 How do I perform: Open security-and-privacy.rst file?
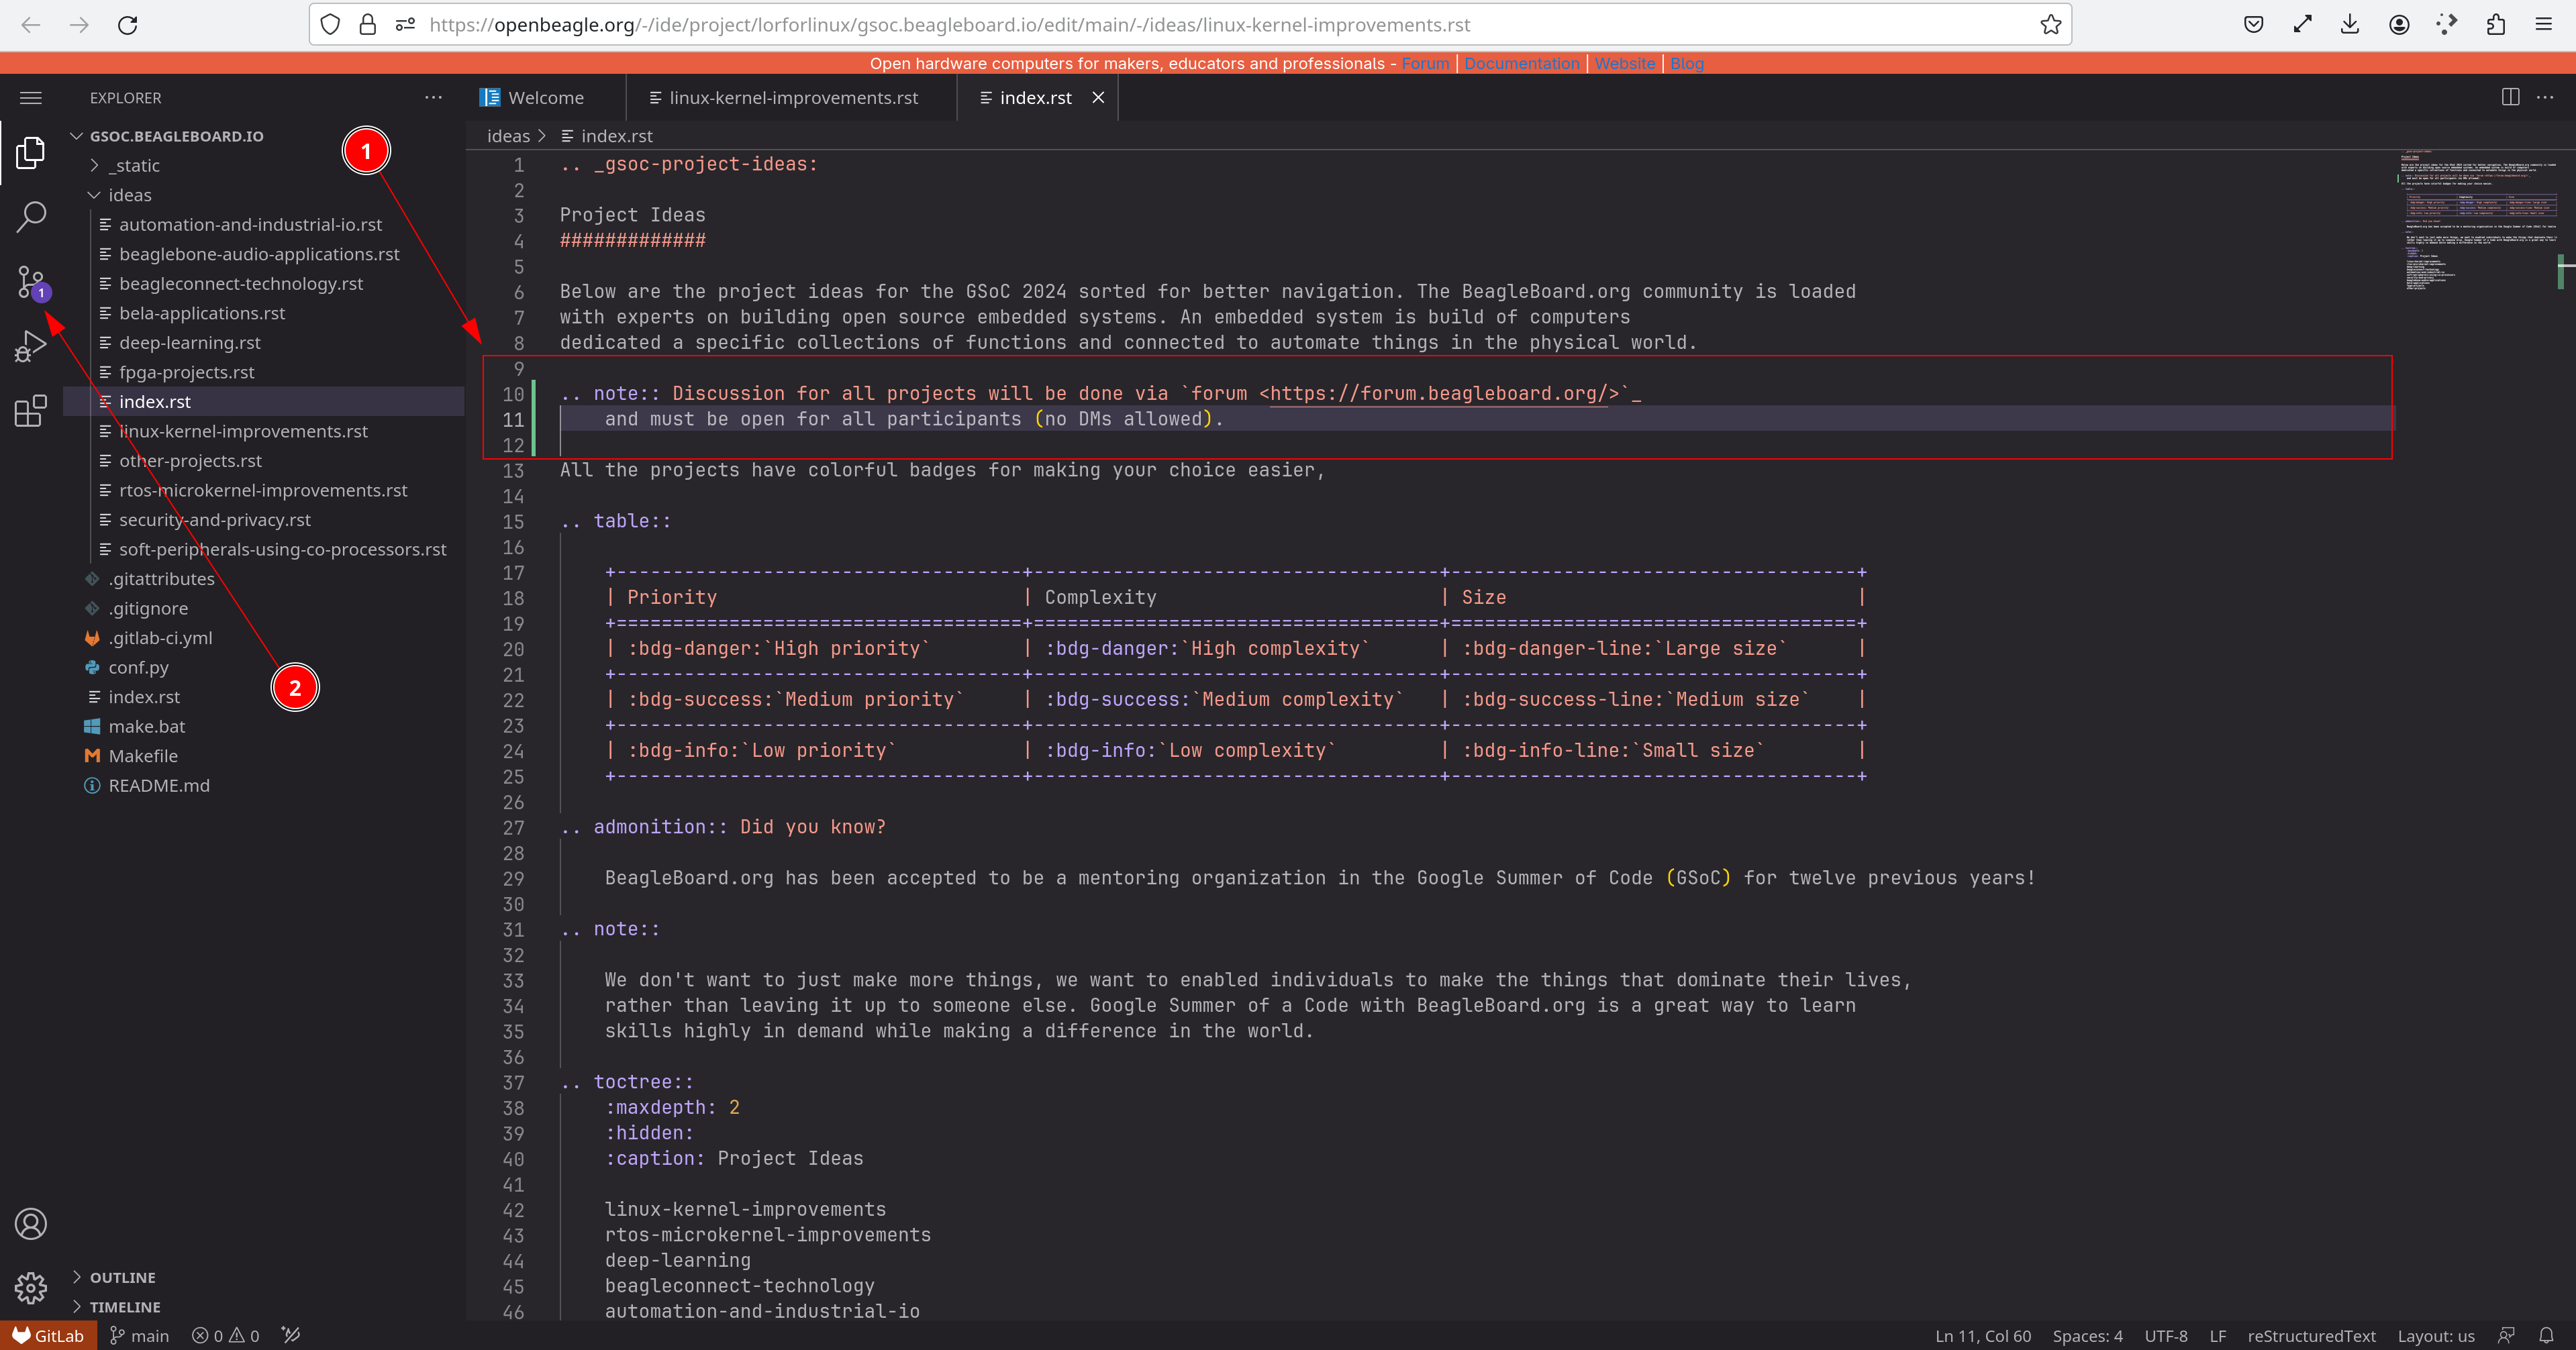[x=215, y=520]
